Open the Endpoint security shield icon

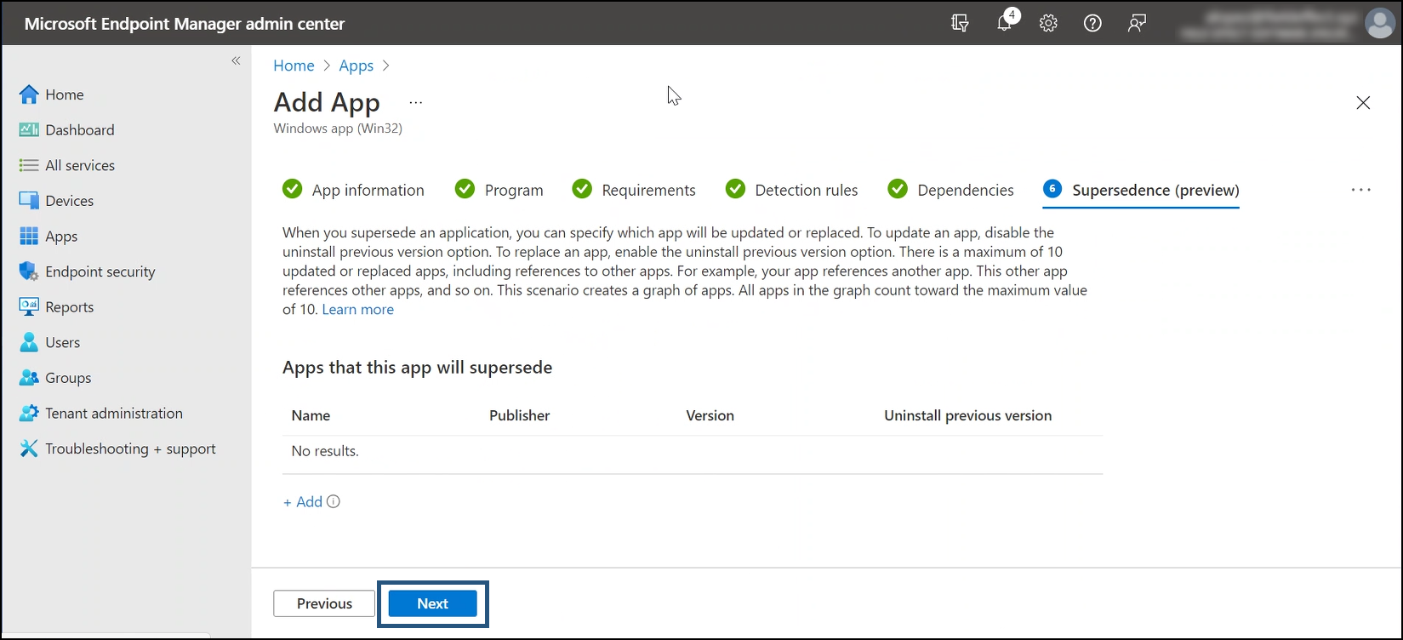[29, 271]
